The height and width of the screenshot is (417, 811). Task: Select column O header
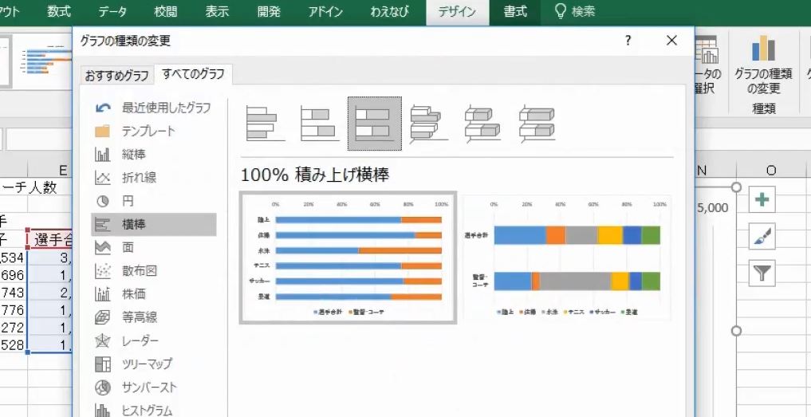[771, 170]
